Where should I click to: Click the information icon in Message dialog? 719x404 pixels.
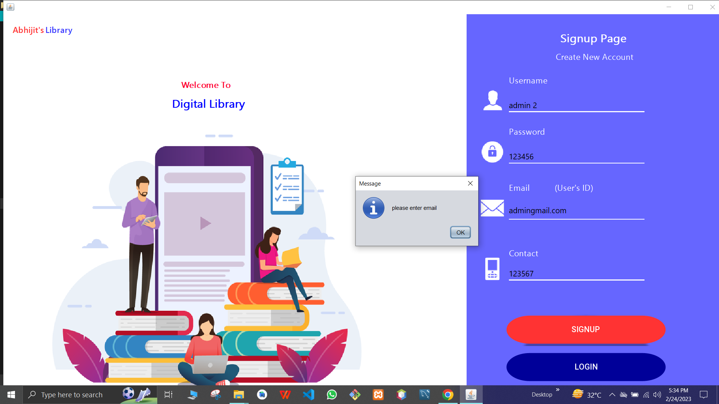(373, 208)
